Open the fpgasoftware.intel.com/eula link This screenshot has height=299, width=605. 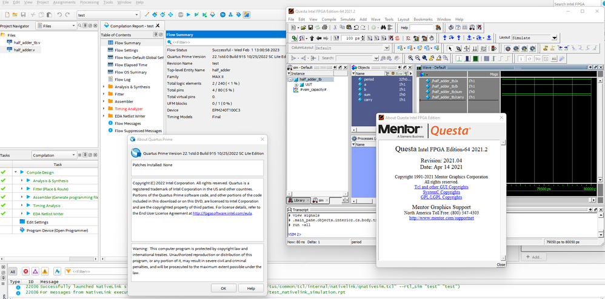[222, 213]
